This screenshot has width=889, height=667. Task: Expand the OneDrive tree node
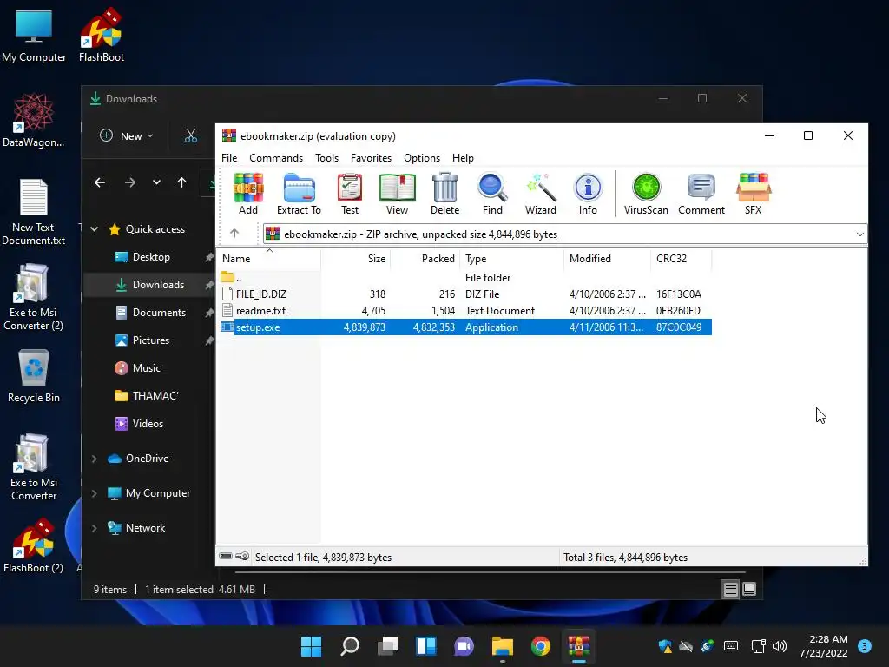(94, 459)
